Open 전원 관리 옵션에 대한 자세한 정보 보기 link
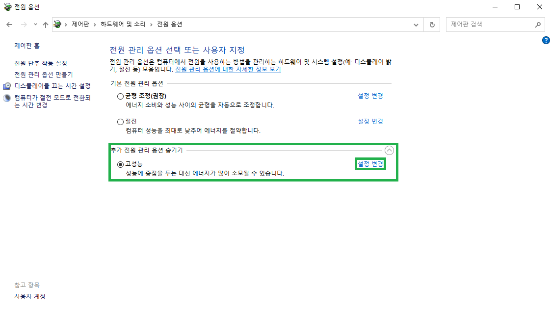 pyautogui.click(x=228, y=69)
